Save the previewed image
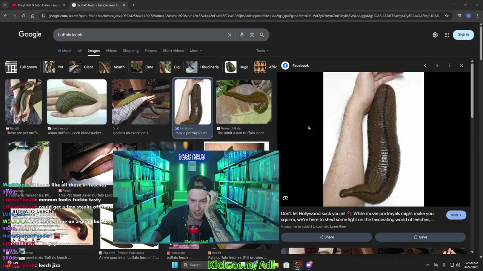 tap(420, 237)
